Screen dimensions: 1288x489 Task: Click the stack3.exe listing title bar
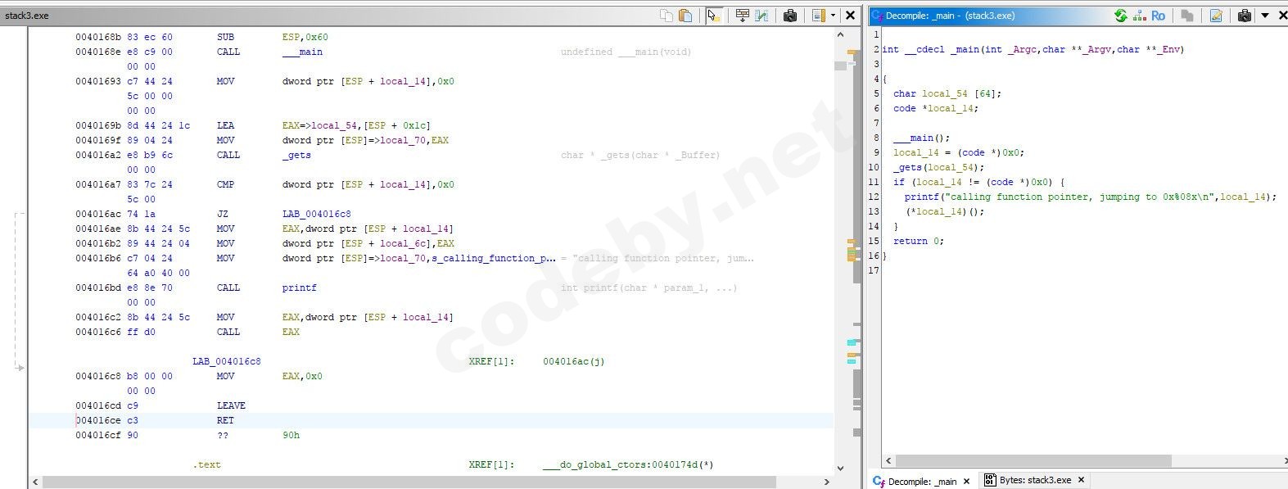coord(328,16)
